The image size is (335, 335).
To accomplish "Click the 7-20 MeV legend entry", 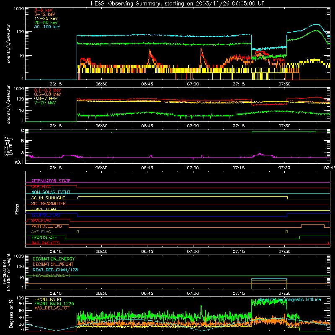I will click(45, 103).
